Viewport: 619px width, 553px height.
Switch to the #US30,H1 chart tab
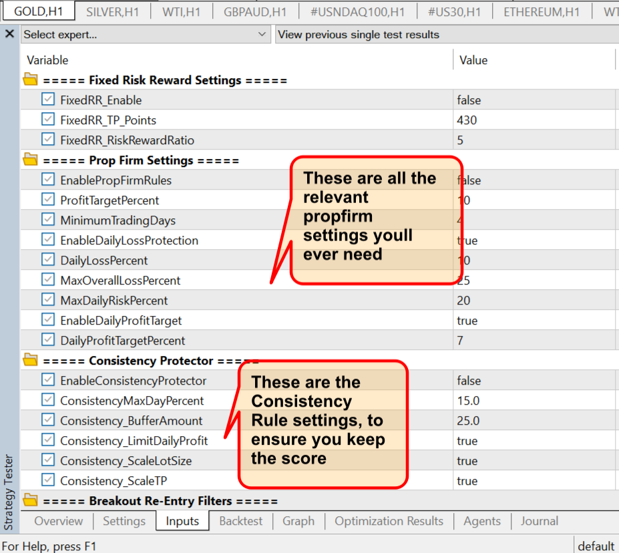454,12
